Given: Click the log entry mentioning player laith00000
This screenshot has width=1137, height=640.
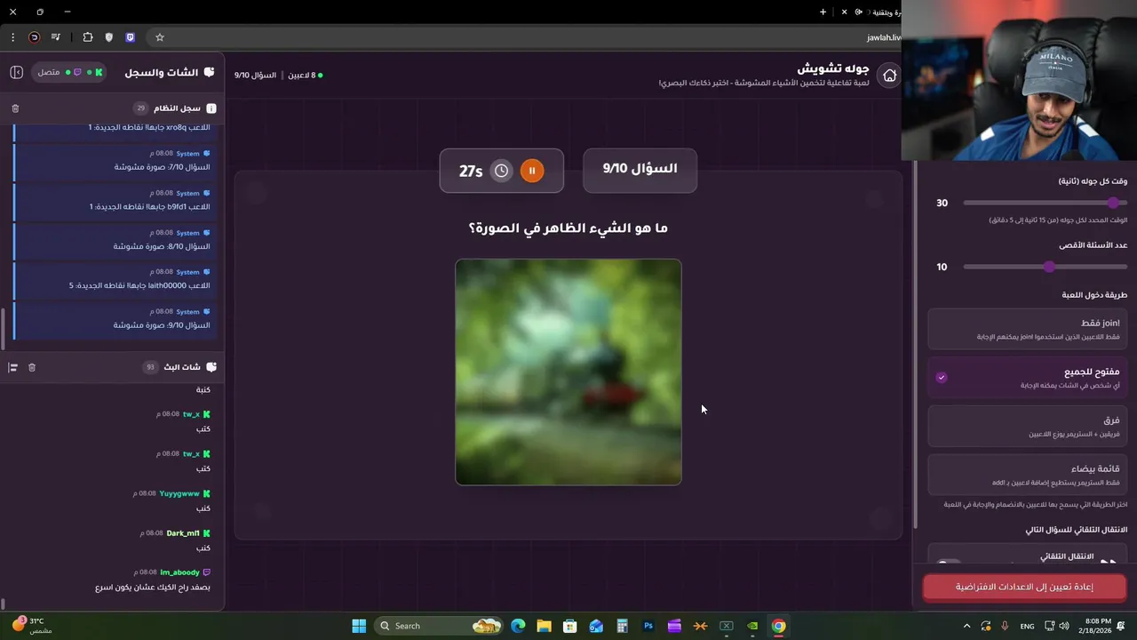Looking at the screenshot, I should (x=116, y=279).
